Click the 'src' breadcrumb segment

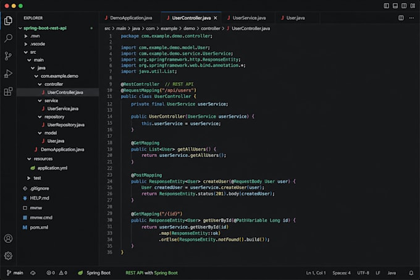pyautogui.click(x=107, y=28)
